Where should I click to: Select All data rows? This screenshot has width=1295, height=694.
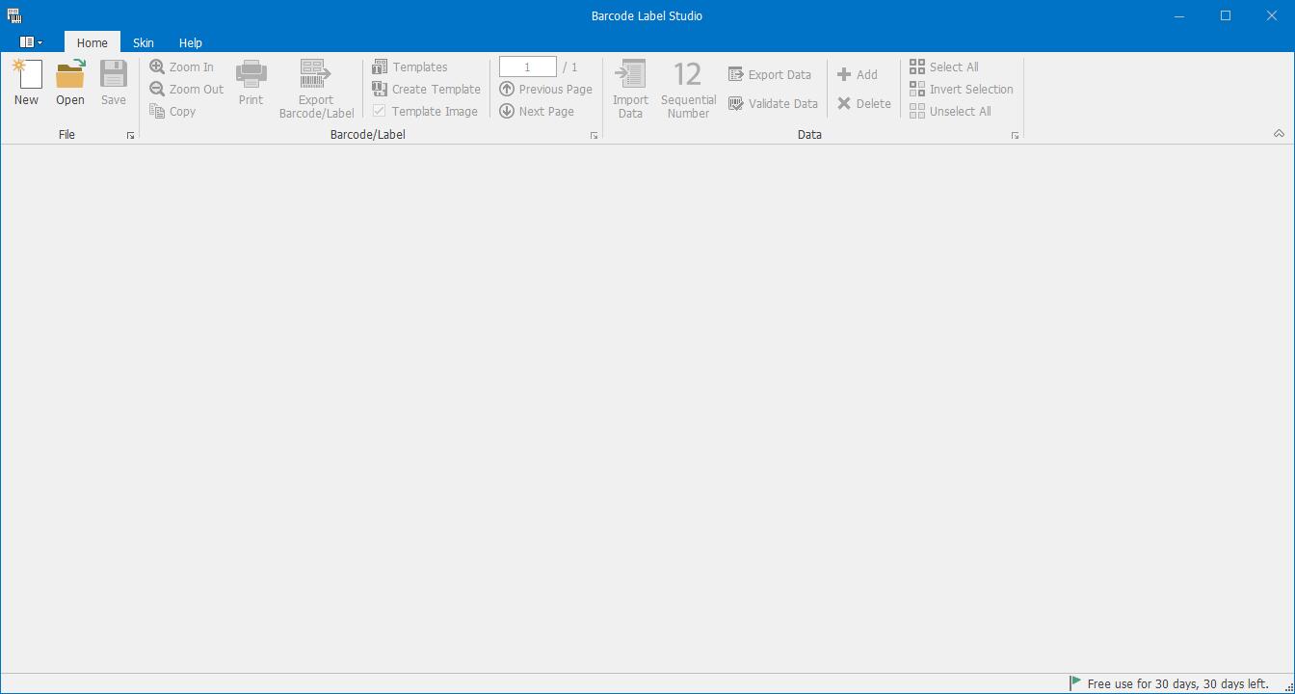[944, 67]
